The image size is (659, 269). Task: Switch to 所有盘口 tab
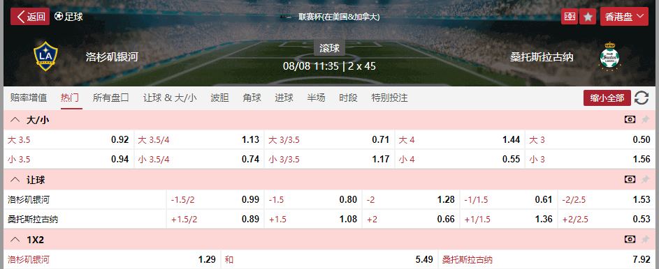[x=111, y=98]
